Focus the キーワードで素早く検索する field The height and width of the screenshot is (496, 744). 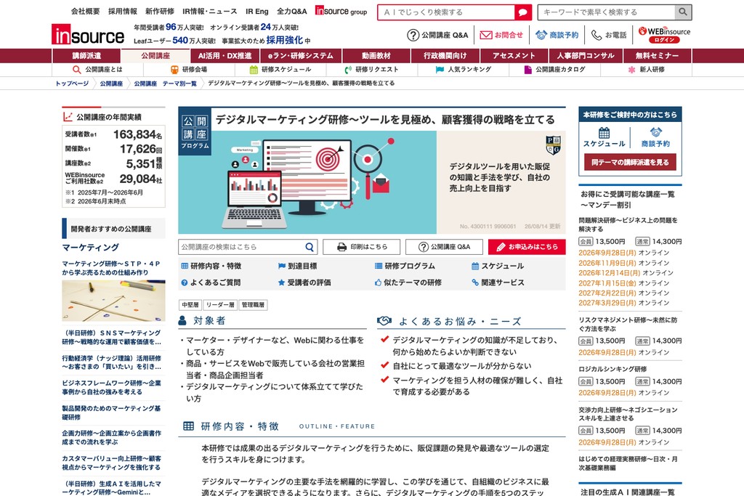coord(607,12)
